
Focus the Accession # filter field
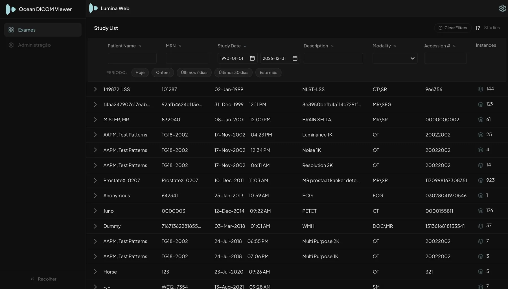tap(445, 58)
